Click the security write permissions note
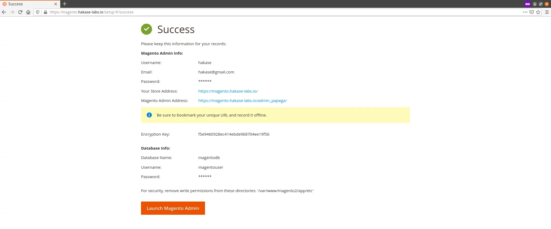Screen dimensions: 551x229 coord(227,191)
